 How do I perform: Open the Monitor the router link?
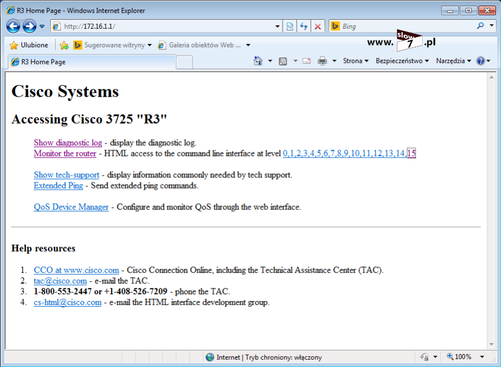(x=65, y=153)
